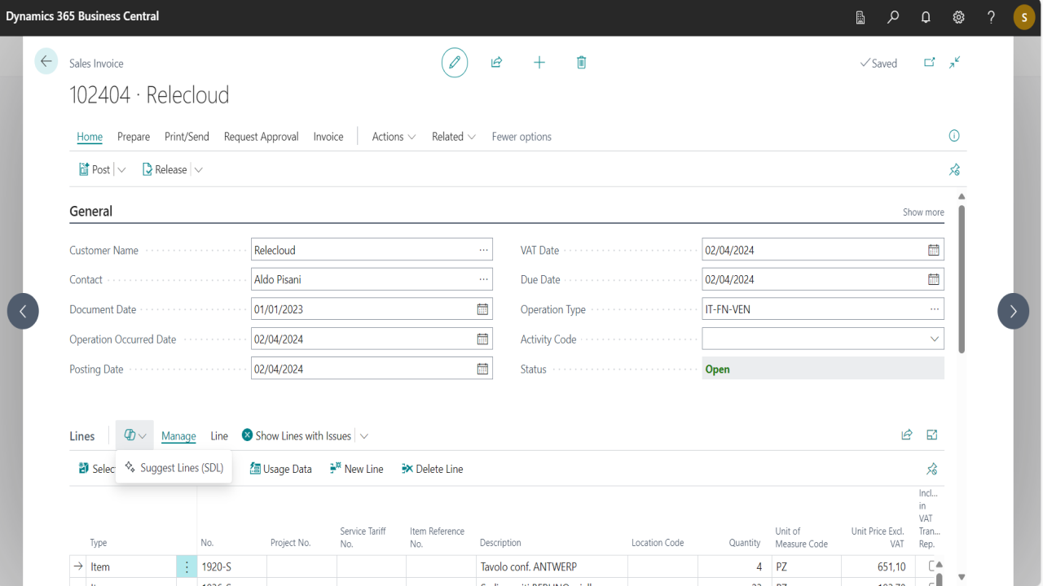Pin the action bar with pin icon

(954, 169)
